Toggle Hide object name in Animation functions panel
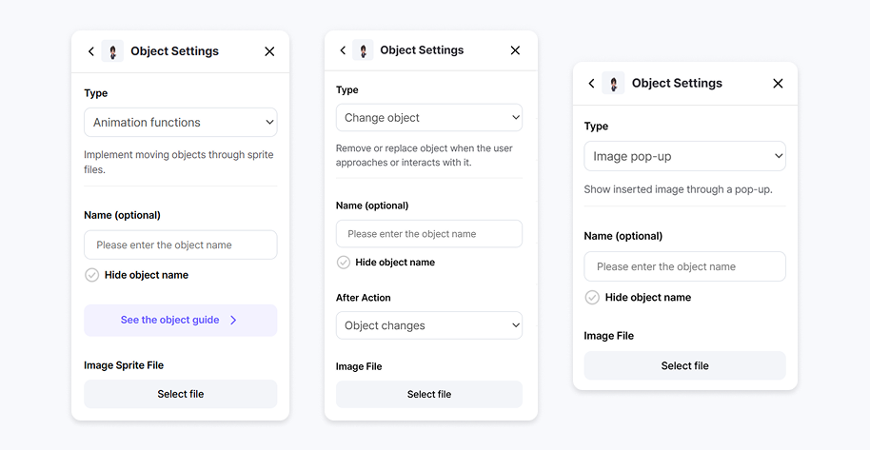 92,275
